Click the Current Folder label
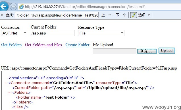Image resolution: width=181 pixels, height=110 pixels. click(43, 27)
